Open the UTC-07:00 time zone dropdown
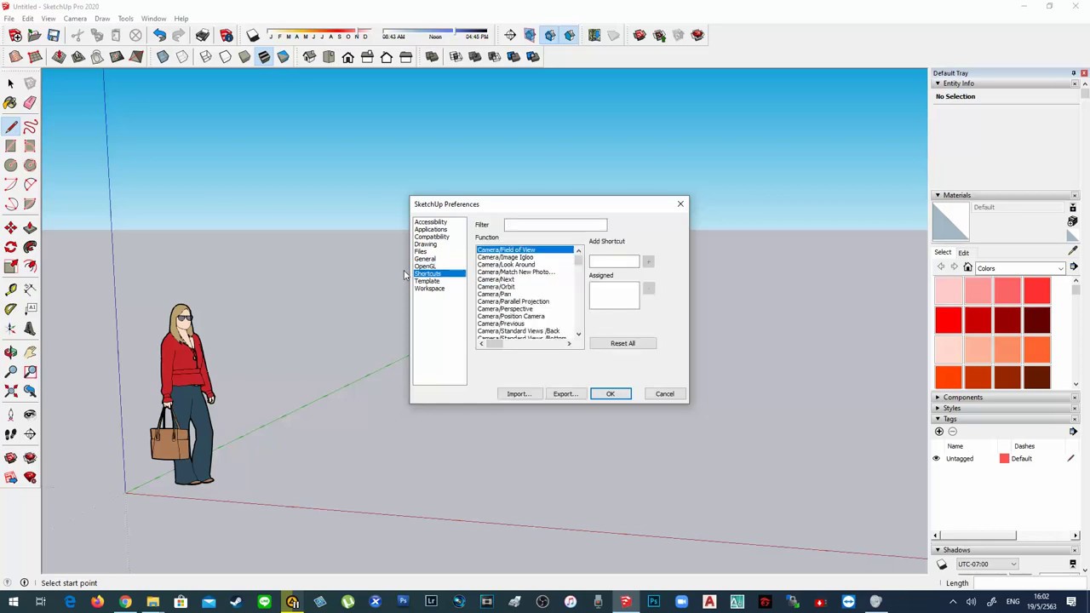The height and width of the screenshot is (613, 1090). pos(987,564)
